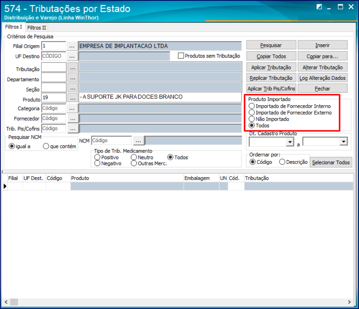The width and height of the screenshot is (359, 309).
Task: Click Selecionar Todos button
Action: click(x=331, y=162)
